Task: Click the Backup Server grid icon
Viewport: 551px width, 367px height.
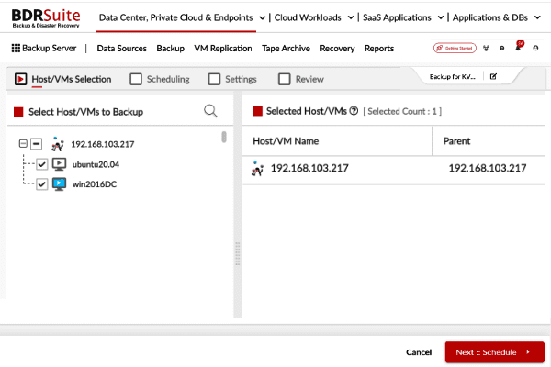Action: [16, 48]
